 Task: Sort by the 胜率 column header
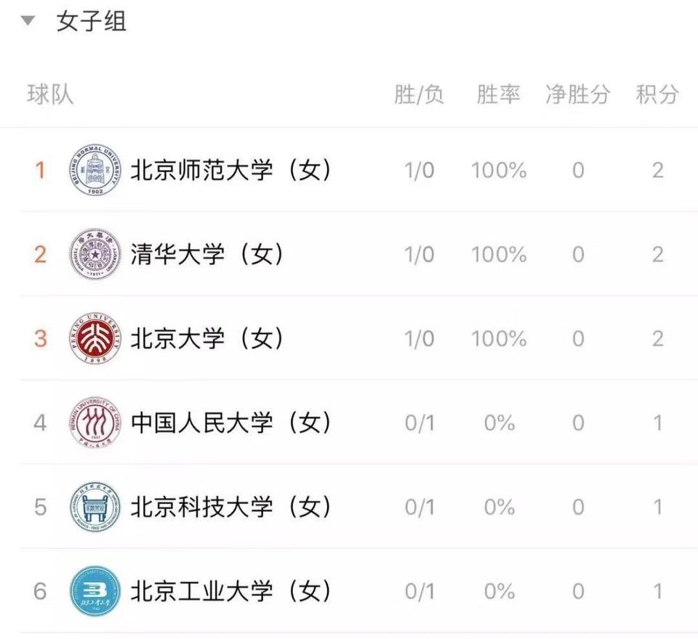pyautogui.click(x=499, y=94)
